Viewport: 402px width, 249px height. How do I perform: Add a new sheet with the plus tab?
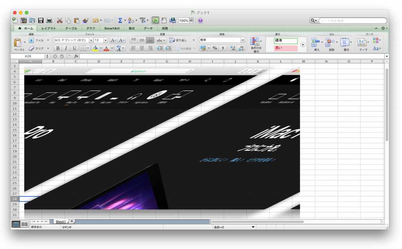point(72,221)
